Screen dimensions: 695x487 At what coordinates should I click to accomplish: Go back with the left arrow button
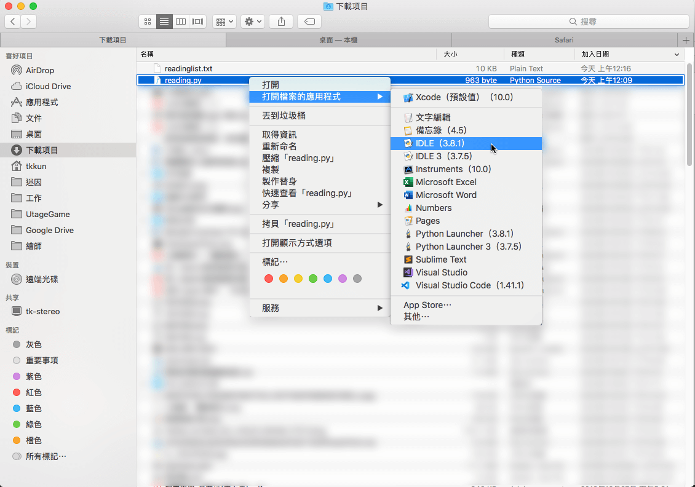(x=13, y=22)
